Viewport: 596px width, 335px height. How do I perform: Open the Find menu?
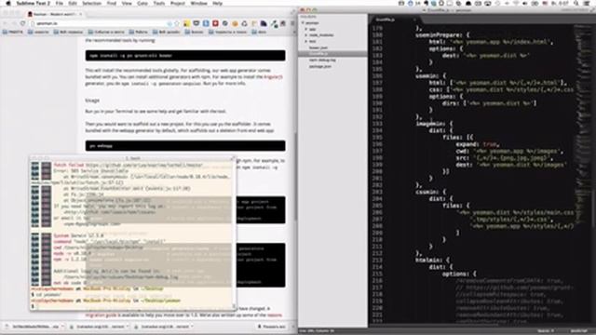[x=112, y=3]
